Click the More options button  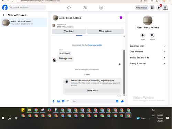tap(105, 31)
